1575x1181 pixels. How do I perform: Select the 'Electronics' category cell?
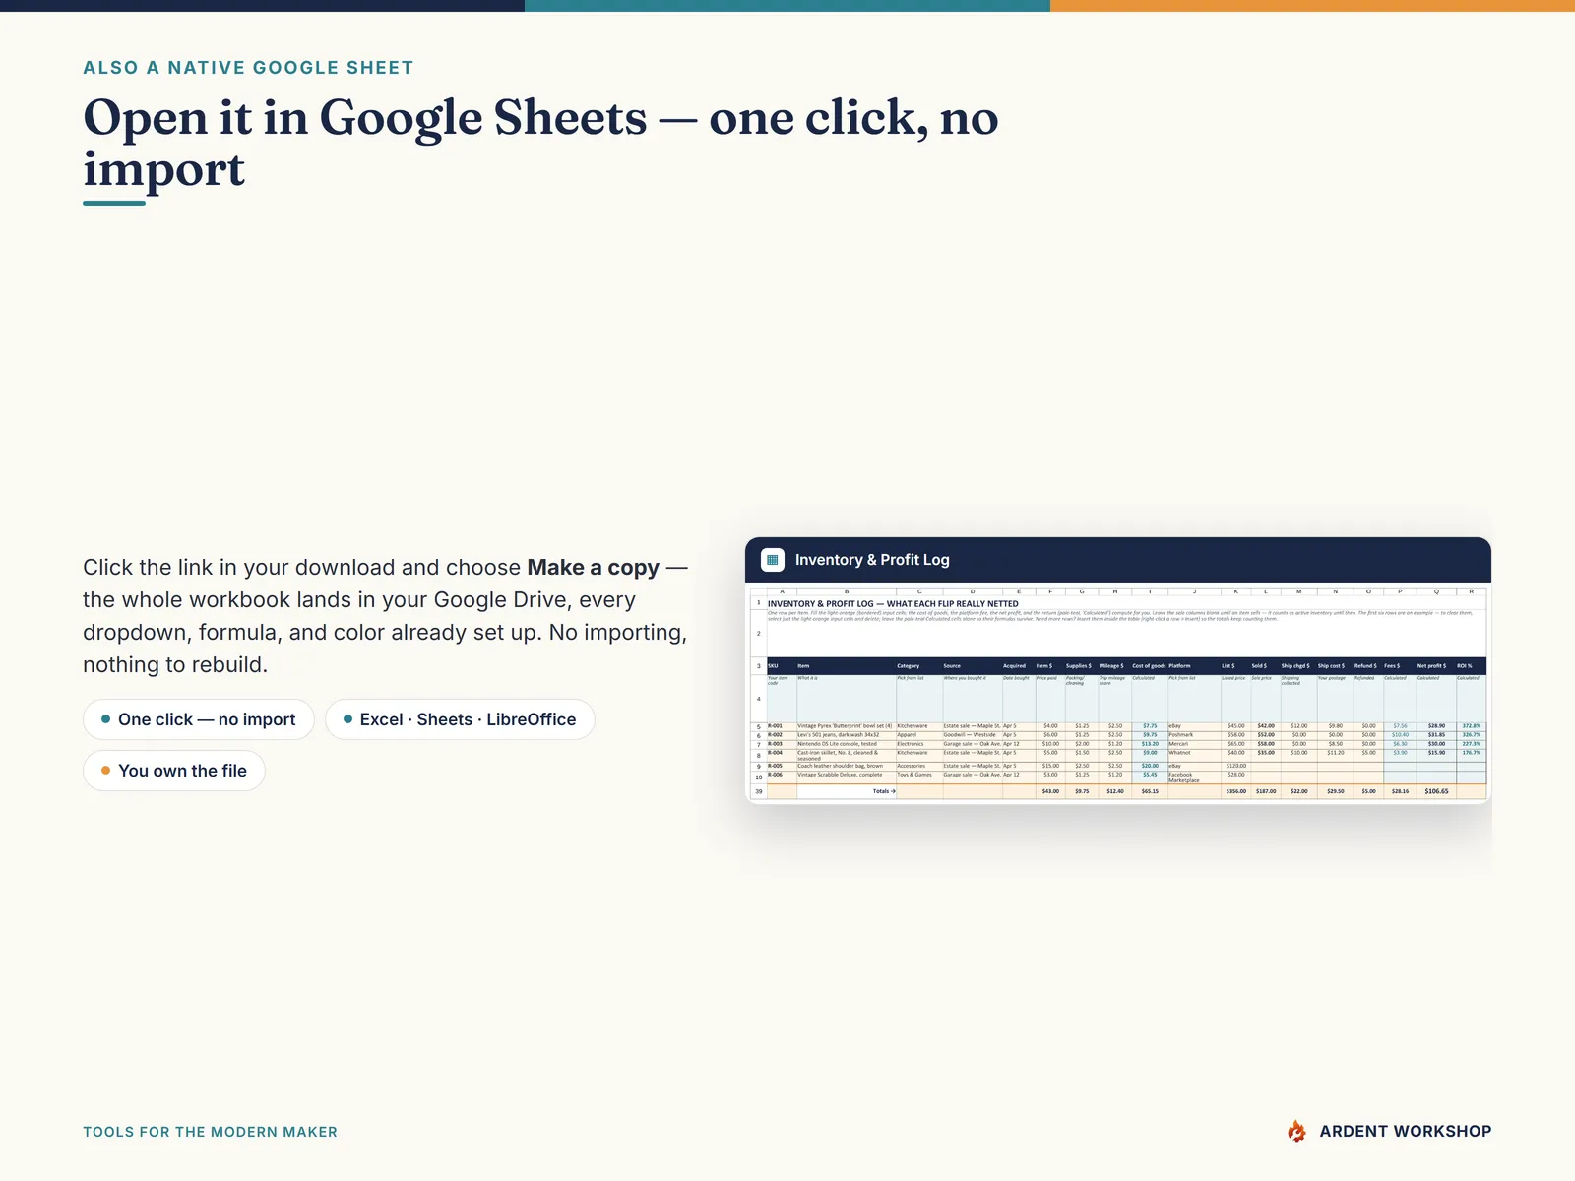(918, 744)
